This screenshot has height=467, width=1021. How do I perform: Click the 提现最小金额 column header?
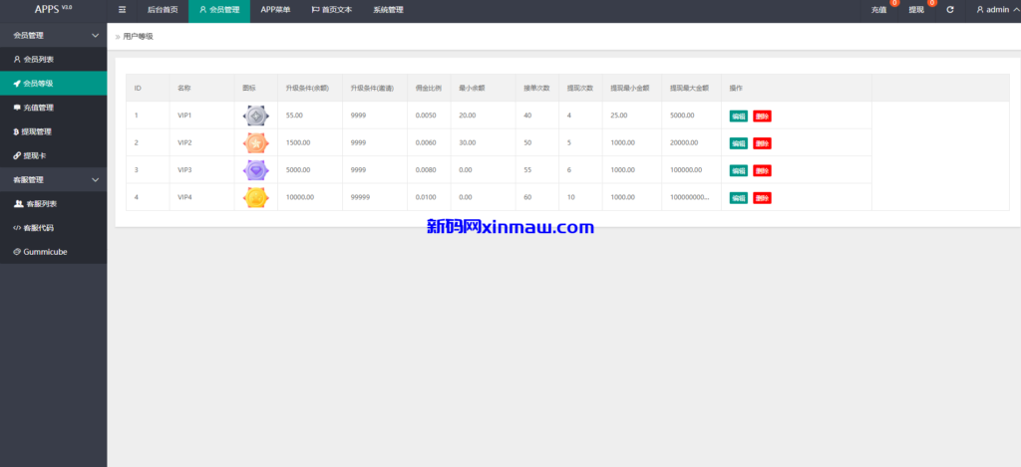pos(632,88)
